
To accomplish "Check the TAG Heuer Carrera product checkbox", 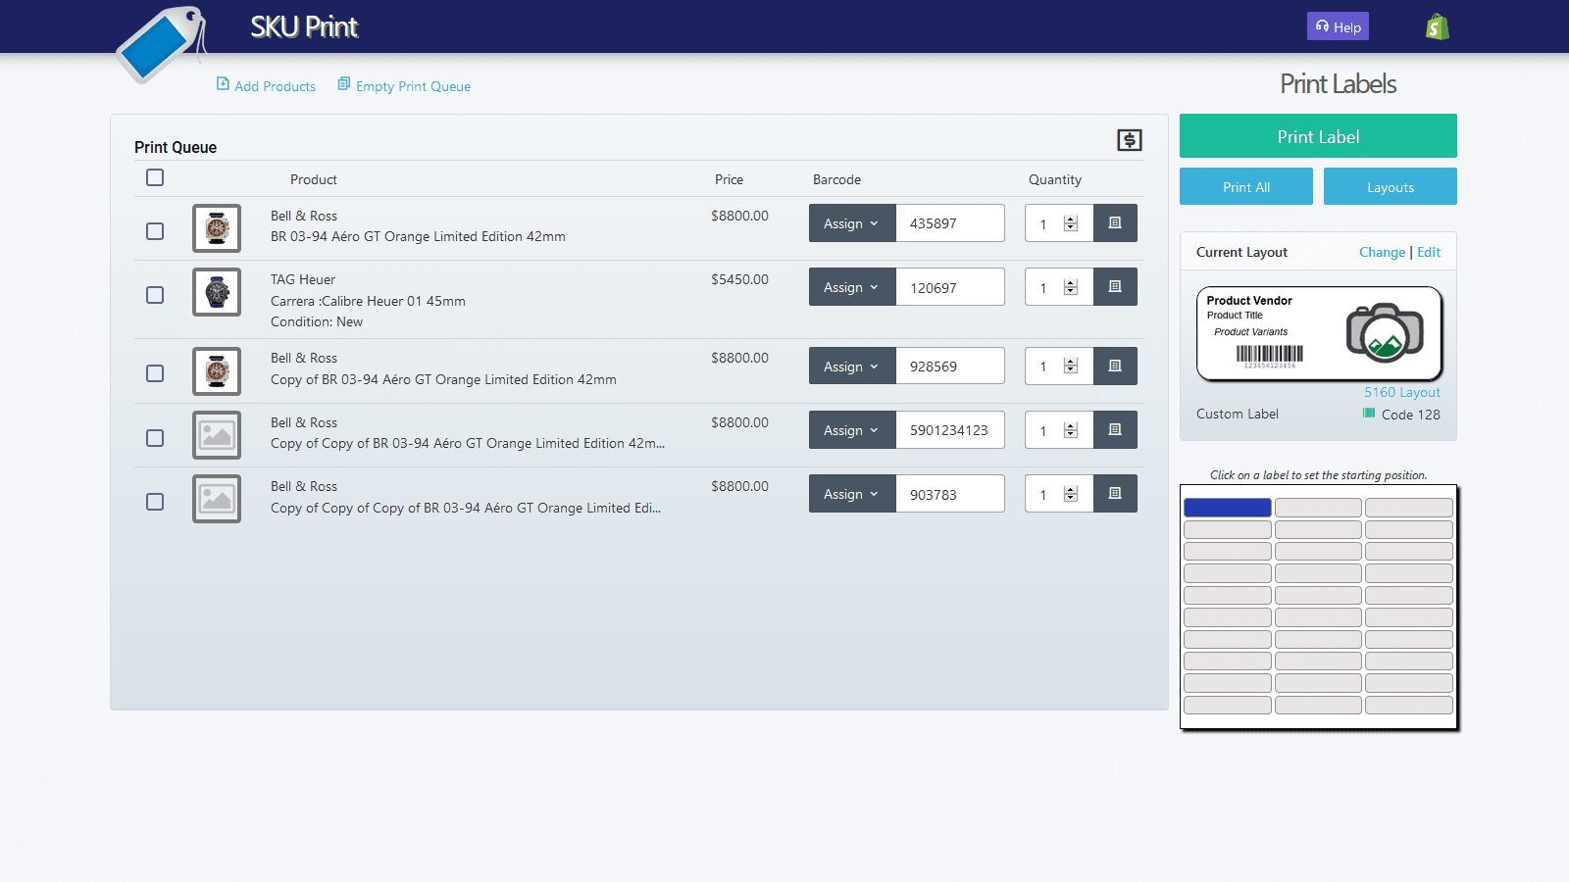I will pyautogui.click(x=155, y=295).
